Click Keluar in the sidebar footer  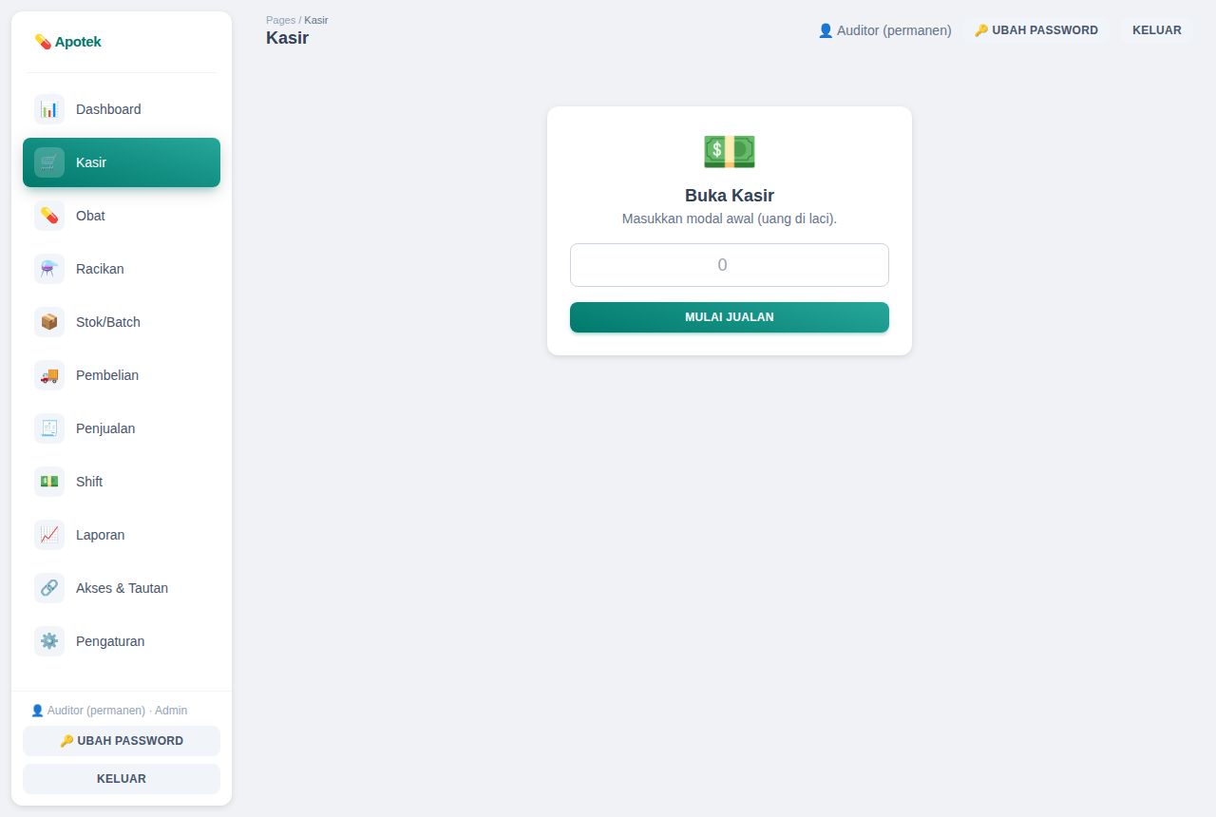pyautogui.click(x=122, y=779)
